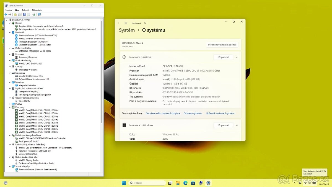Select Integrated Webcam device
Image resolution: width=332 pixels, height=187 pixels.
pos(27,70)
